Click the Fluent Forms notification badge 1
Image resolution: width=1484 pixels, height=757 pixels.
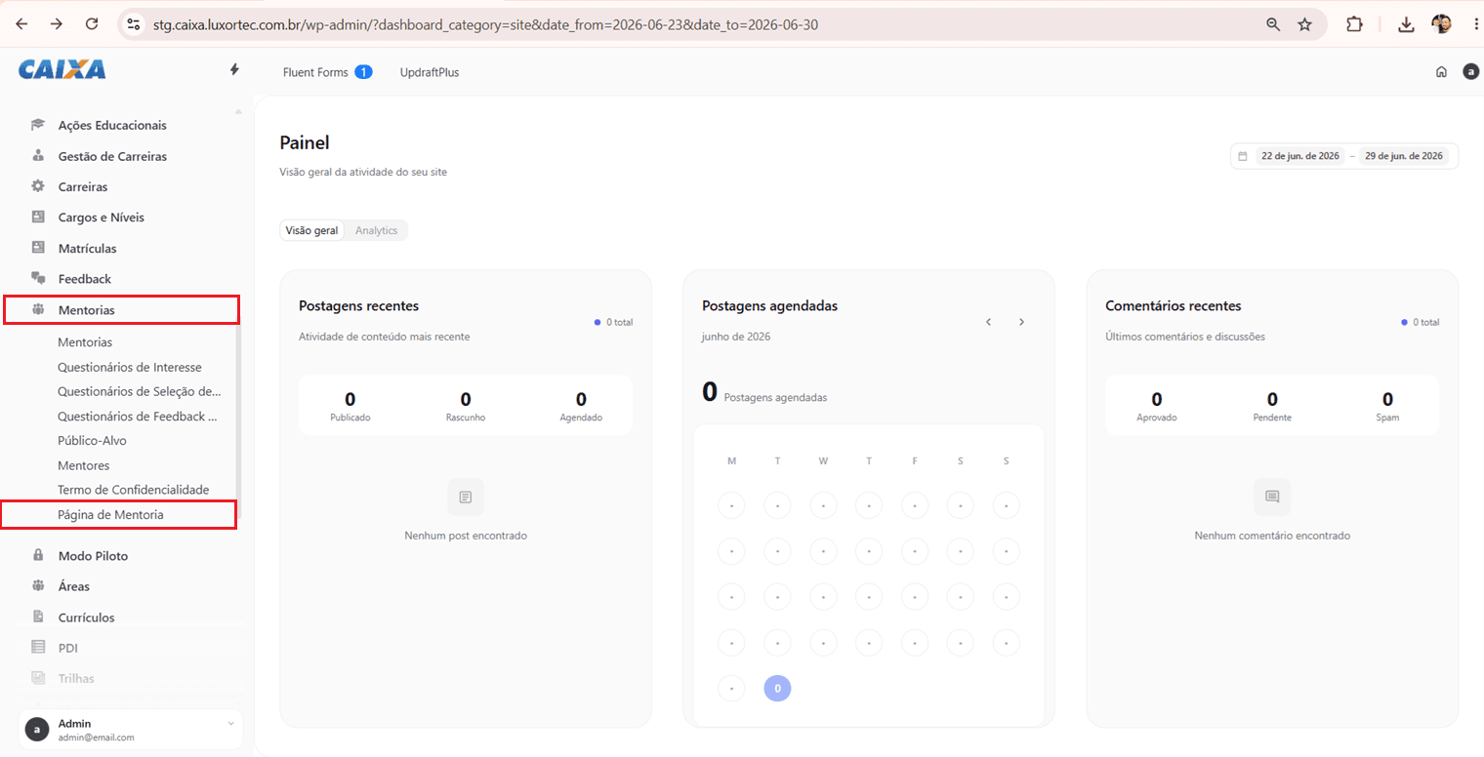pyautogui.click(x=363, y=72)
